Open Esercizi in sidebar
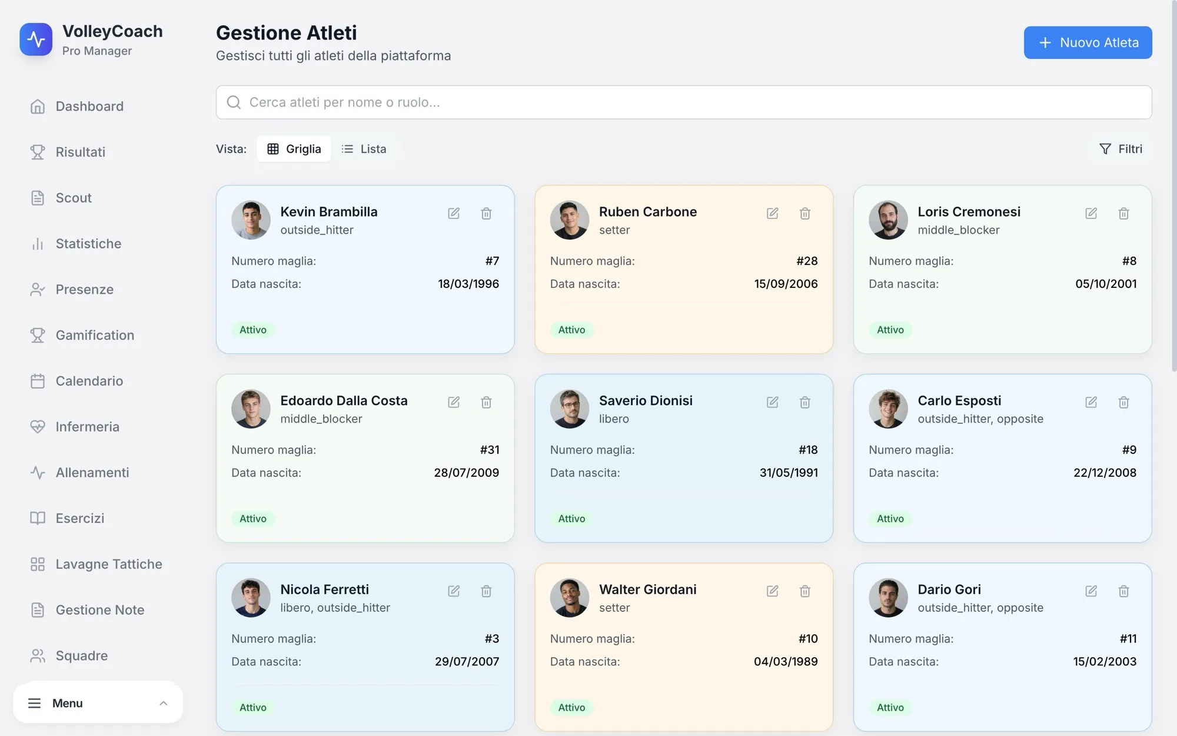This screenshot has height=736, width=1177. pyautogui.click(x=98, y=519)
